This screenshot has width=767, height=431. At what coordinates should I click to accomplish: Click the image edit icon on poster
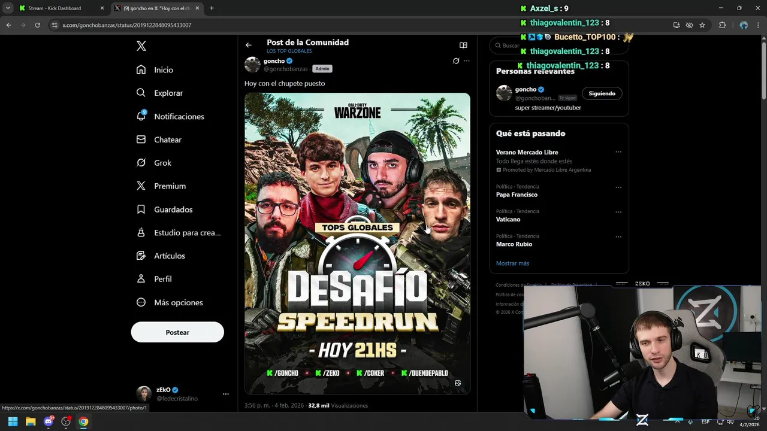pos(458,383)
